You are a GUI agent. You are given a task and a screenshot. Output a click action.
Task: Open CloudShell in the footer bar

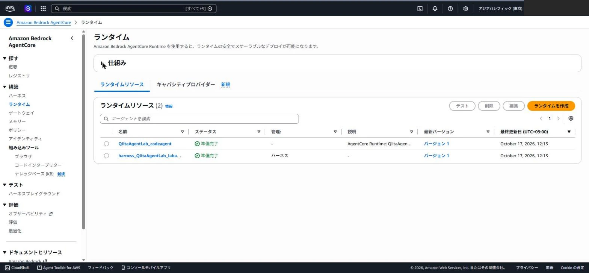[17, 268]
